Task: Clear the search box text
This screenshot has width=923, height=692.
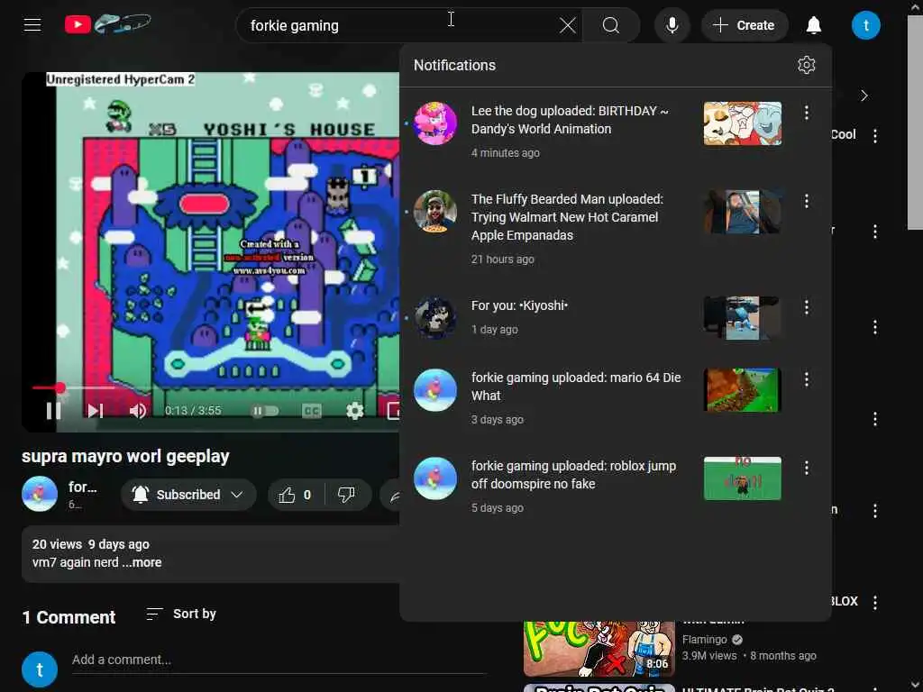Action: 568,25
